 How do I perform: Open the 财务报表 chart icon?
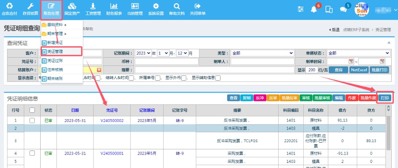(114, 6)
